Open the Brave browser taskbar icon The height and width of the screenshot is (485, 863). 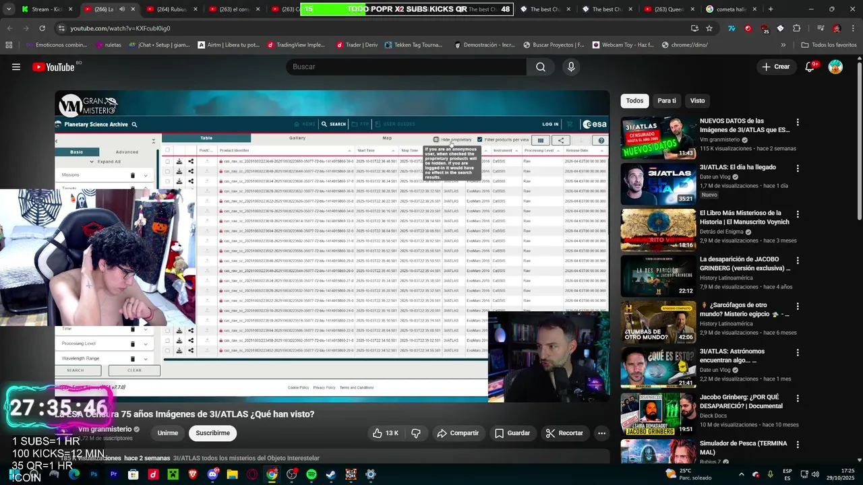pos(193,474)
